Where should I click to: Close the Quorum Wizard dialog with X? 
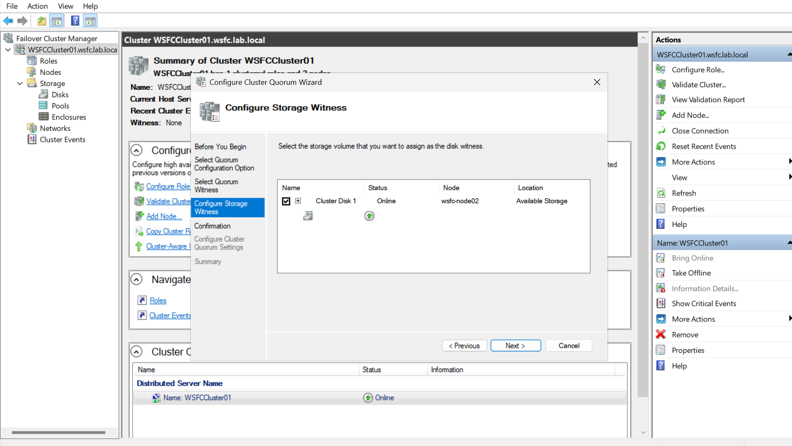597,82
